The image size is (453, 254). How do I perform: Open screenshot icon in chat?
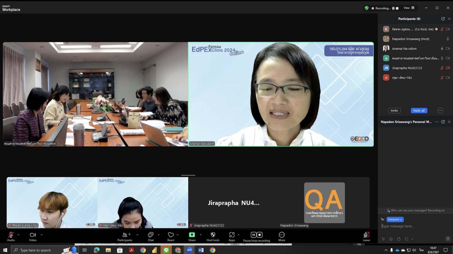tap(406, 239)
